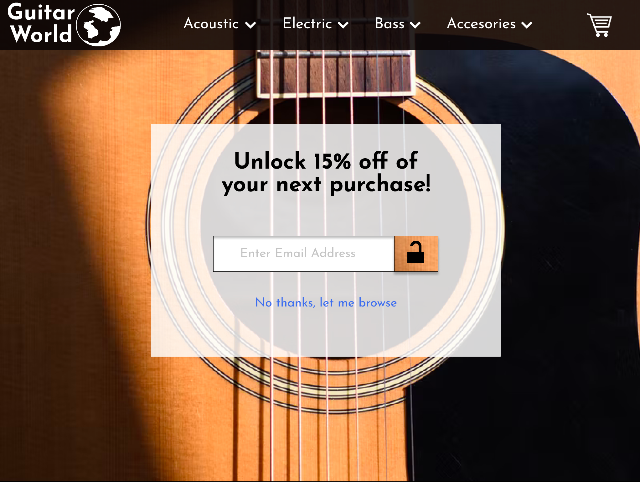Viewport: 640px width, 482px height.
Task: Click the padlock unlock button
Action: tap(416, 254)
